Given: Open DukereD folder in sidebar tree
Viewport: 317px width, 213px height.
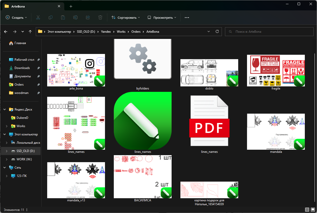Looking at the screenshot, I should click(19, 118).
